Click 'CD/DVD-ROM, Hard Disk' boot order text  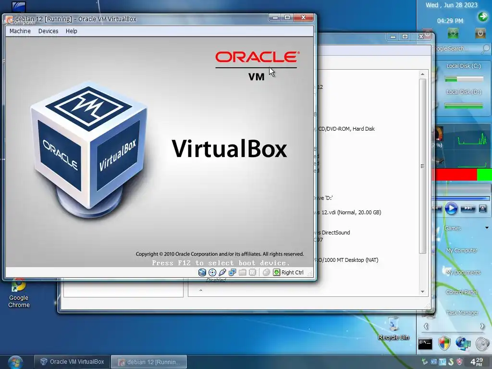click(346, 129)
